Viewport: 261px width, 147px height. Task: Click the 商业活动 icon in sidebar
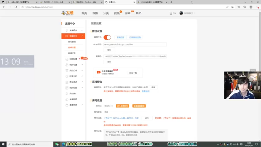(67, 82)
